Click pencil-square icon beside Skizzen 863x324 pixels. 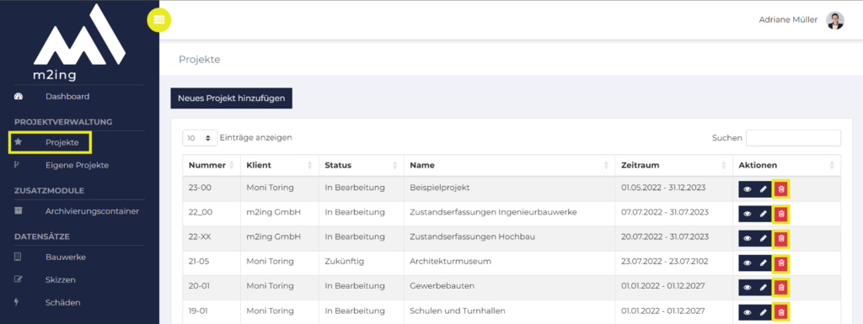coord(19,279)
